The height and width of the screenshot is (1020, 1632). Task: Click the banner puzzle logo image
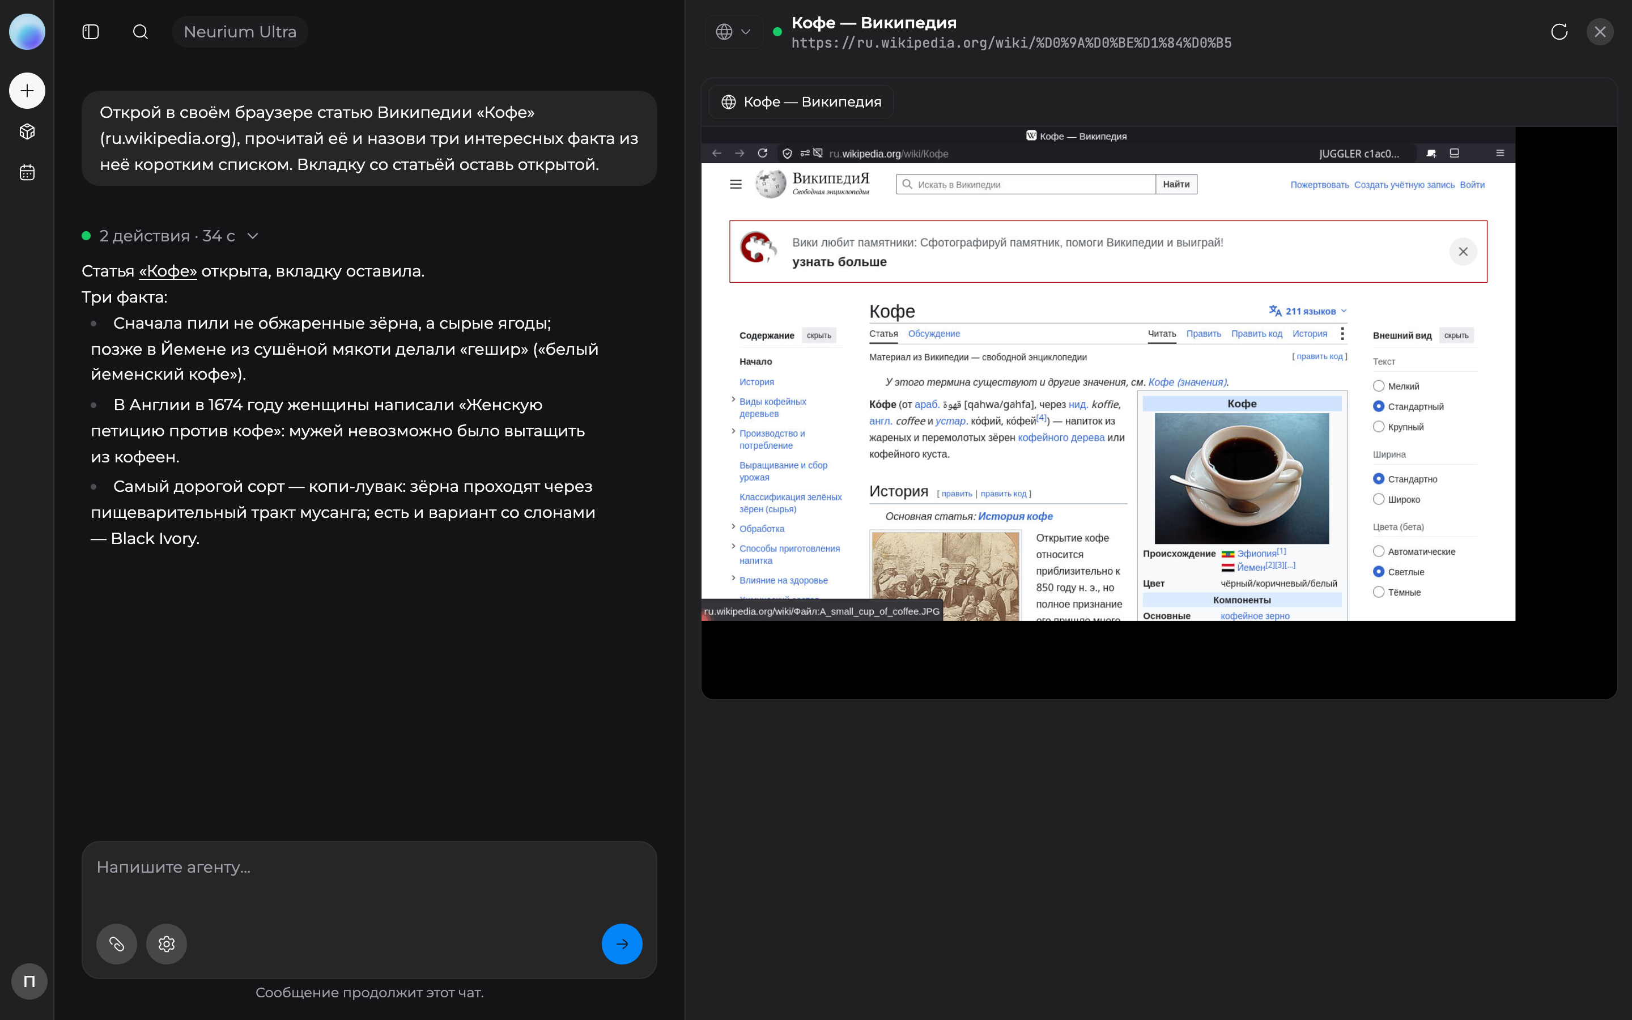[x=759, y=248]
